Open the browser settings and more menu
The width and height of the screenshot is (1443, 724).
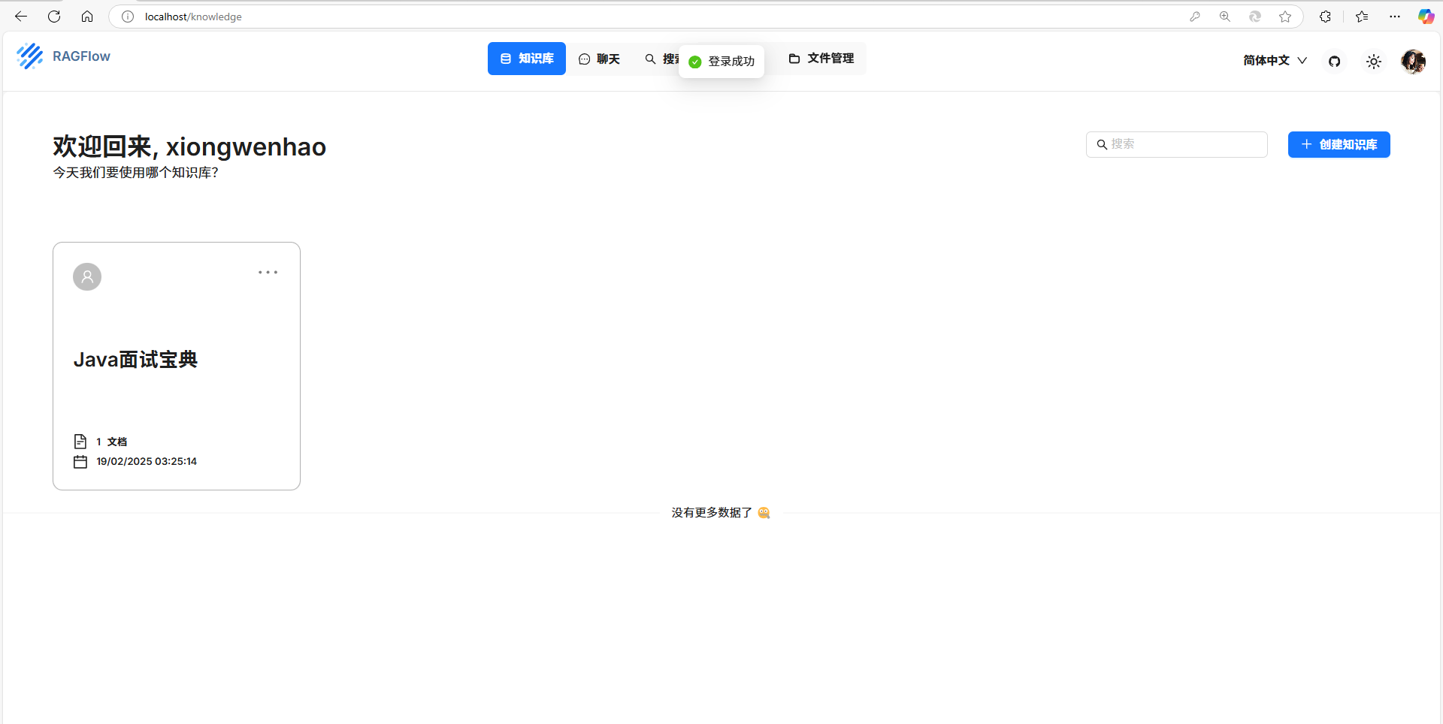click(x=1395, y=17)
